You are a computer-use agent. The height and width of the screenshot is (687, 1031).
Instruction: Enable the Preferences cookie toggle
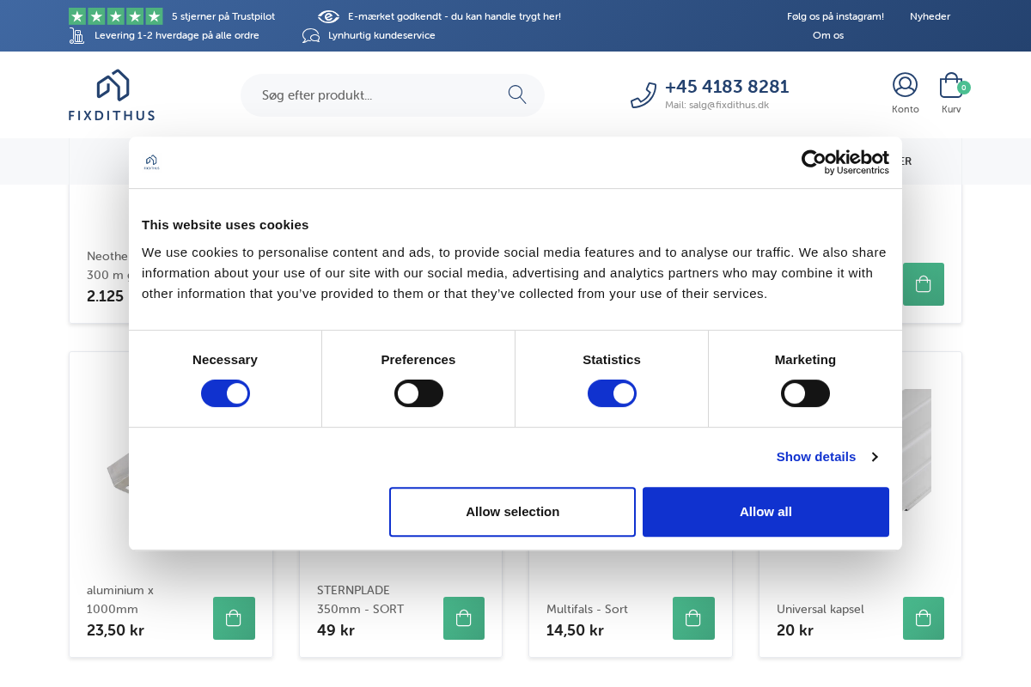click(x=418, y=392)
